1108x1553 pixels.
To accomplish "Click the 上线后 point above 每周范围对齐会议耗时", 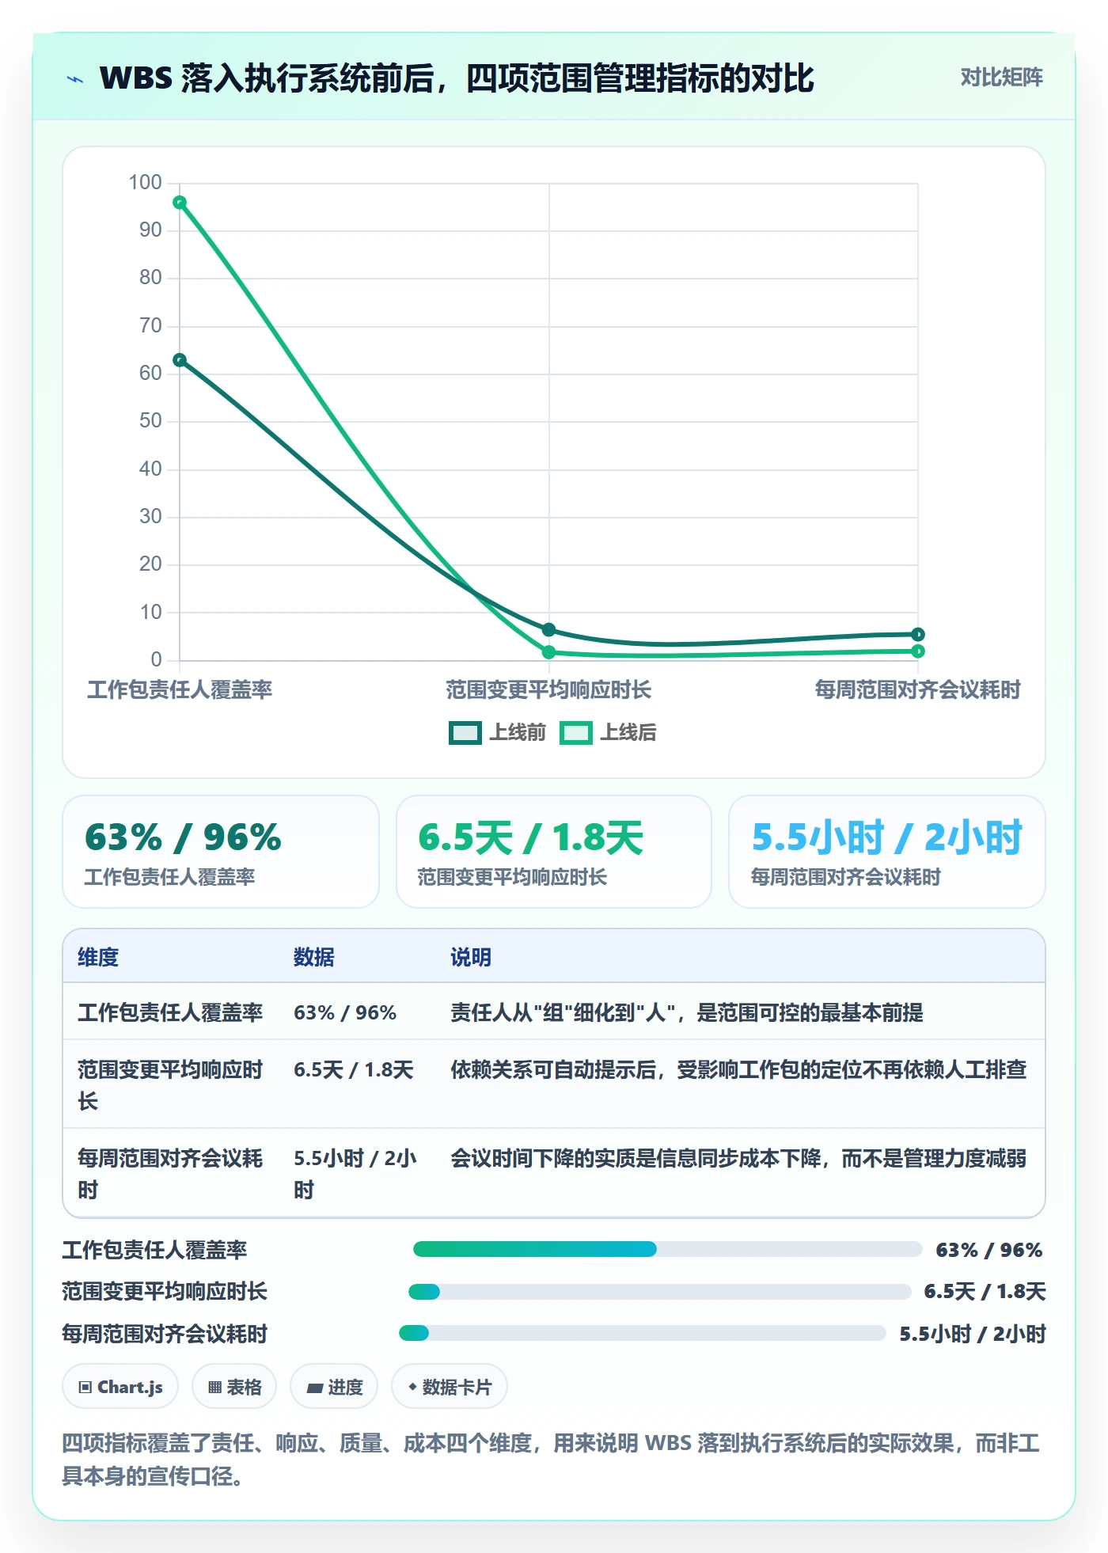I will pos(918,651).
